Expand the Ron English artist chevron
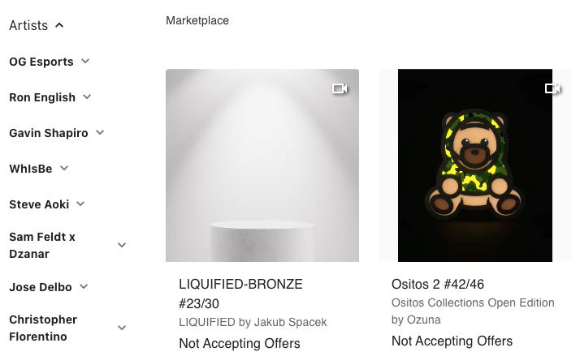This screenshot has height=356, width=580. 87,97
